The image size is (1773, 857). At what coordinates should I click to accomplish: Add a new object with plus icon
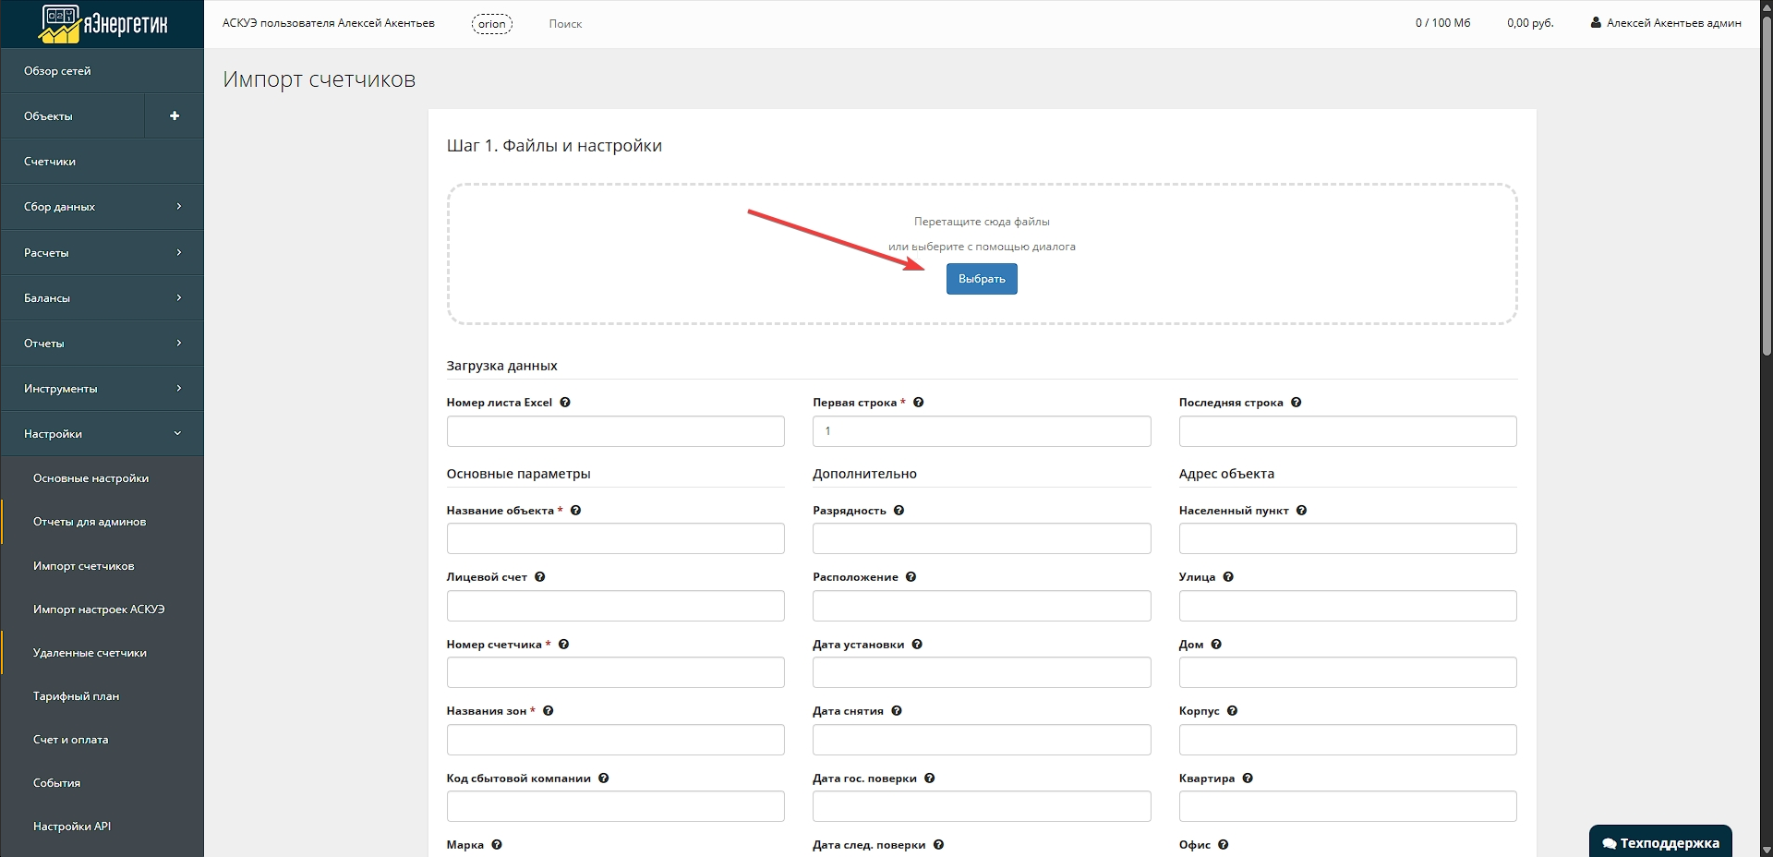(175, 116)
